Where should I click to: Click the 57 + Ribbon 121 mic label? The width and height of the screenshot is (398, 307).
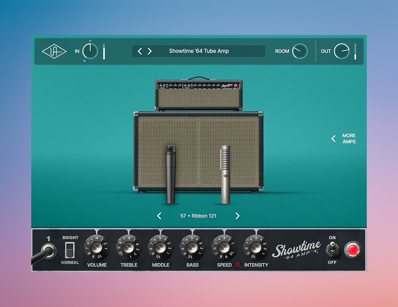pyautogui.click(x=198, y=216)
